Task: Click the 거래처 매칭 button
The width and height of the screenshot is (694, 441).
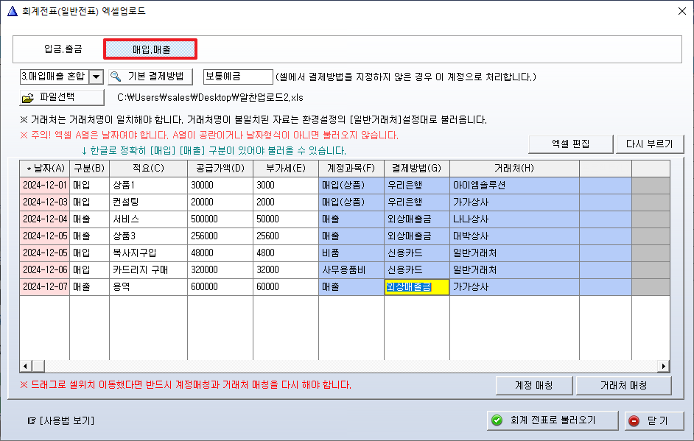Action: pos(623,385)
